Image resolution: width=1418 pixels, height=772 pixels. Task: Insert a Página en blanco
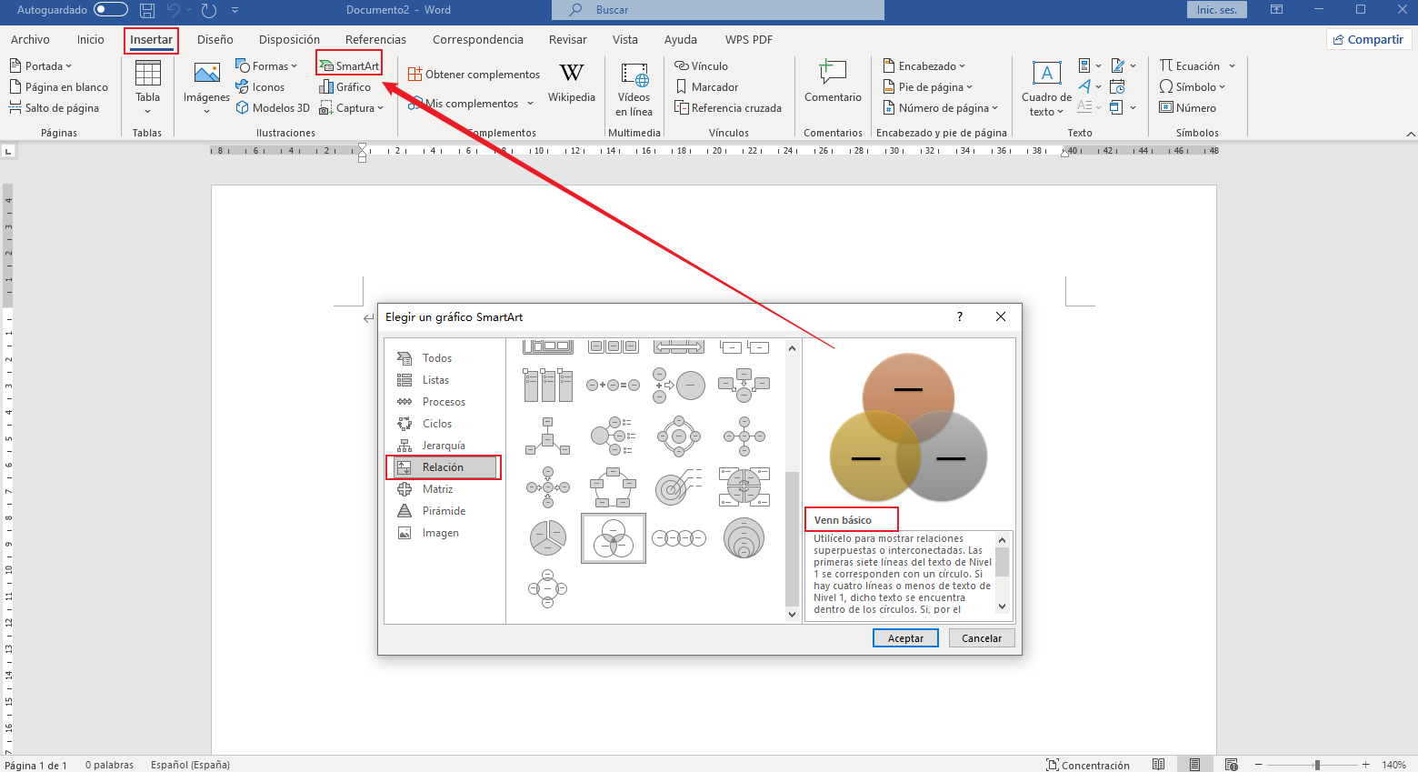pyautogui.click(x=59, y=87)
